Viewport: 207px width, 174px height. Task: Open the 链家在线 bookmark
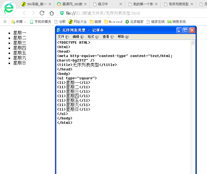coord(156,22)
